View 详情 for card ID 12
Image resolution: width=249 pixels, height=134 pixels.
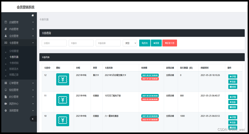233,76
